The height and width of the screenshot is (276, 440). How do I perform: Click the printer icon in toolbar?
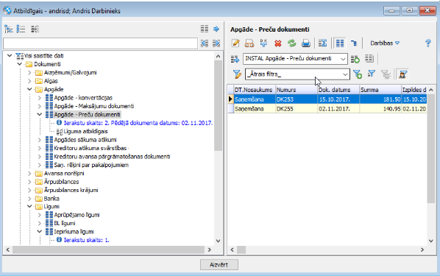tap(306, 43)
